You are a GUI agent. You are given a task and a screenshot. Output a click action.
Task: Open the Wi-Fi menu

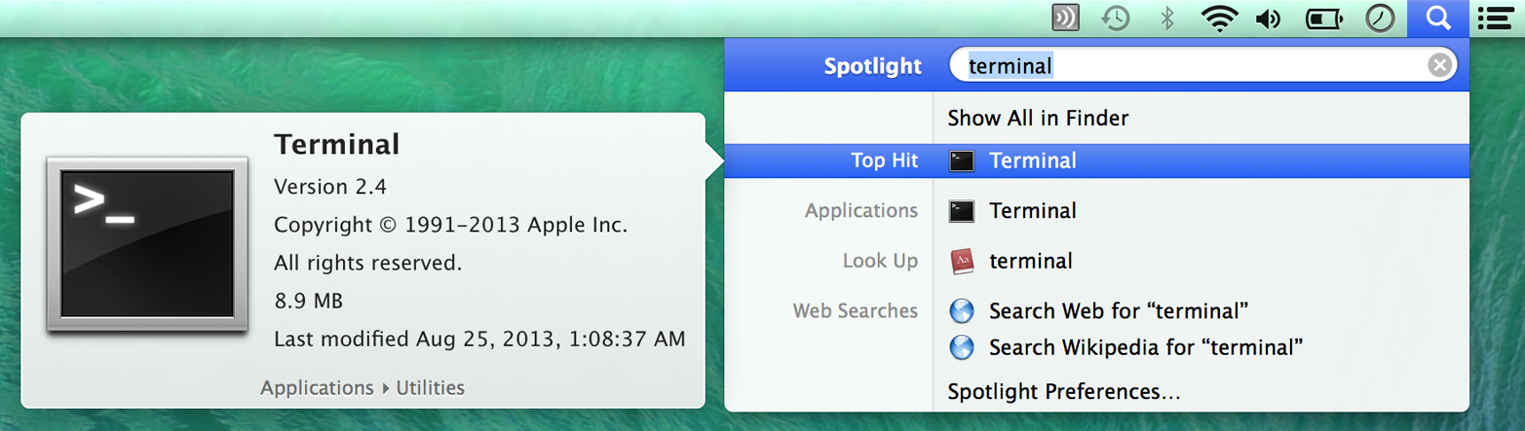(1219, 18)
